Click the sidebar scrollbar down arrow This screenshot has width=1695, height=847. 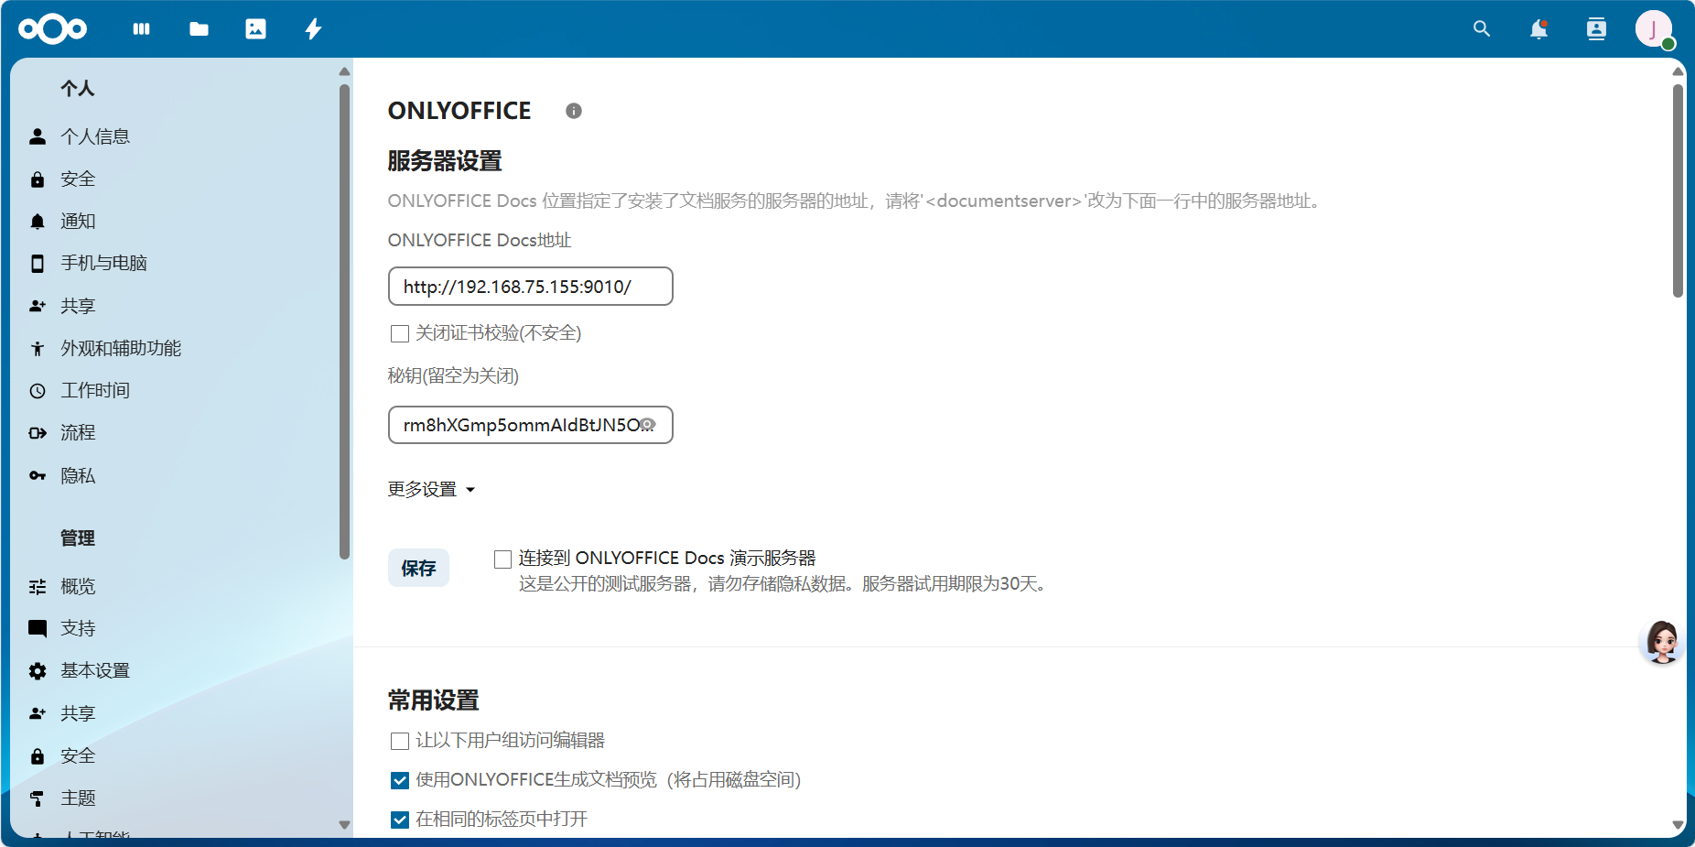coord(344,825)
